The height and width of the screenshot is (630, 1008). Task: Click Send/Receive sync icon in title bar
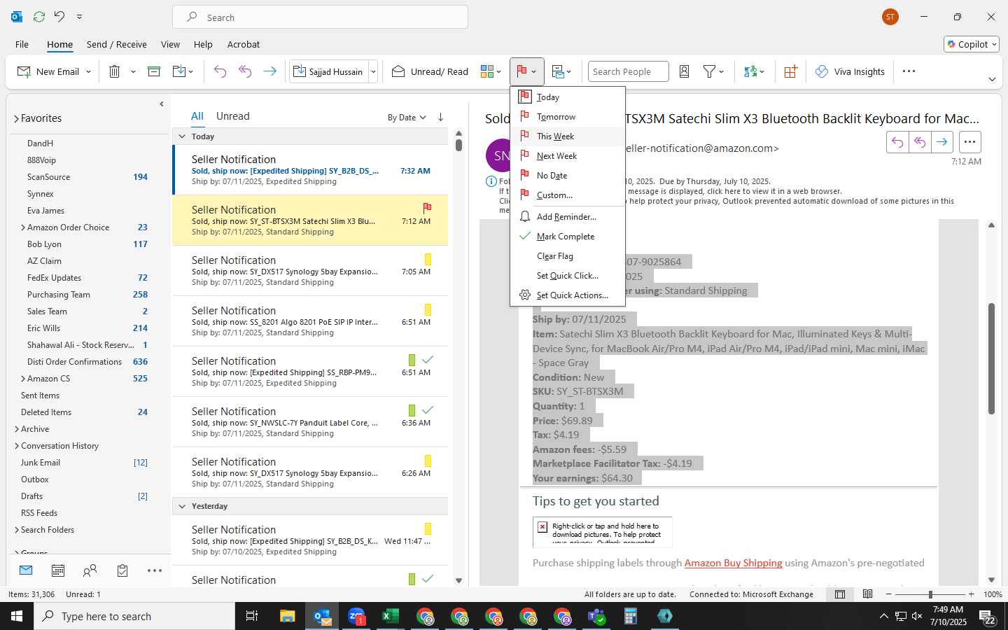tap(39, 16)
